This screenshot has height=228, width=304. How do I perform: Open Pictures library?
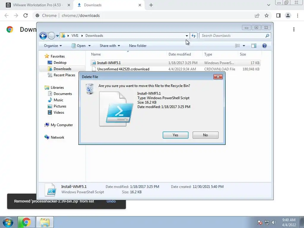57,106
